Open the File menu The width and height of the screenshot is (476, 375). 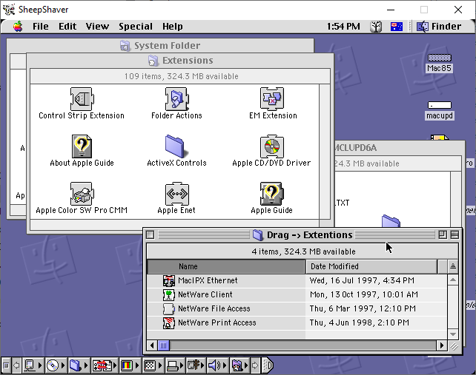point(40,27)
